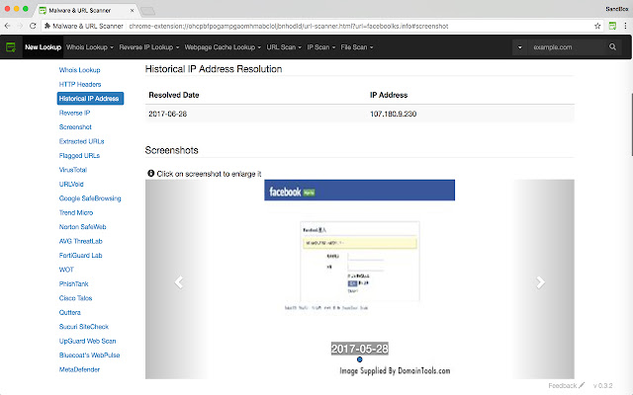Click the 107.180.9.230 IP address cell

[x=394, y=115]
